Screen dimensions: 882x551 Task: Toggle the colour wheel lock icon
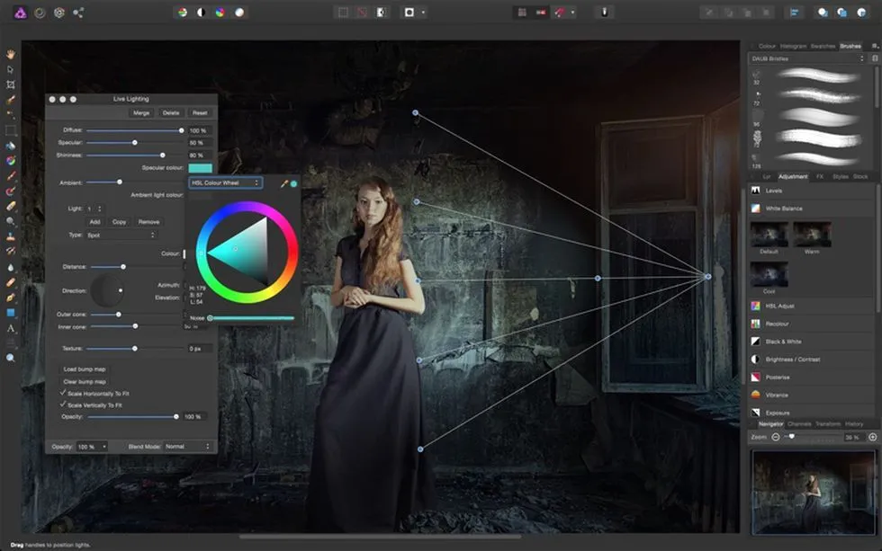pos(292,182)
